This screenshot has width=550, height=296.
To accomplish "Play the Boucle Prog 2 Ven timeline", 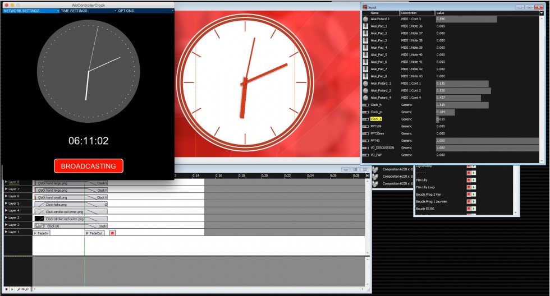I will click(474, 195).
